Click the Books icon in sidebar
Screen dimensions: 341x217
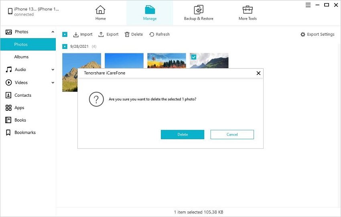[x=8, y=120]
